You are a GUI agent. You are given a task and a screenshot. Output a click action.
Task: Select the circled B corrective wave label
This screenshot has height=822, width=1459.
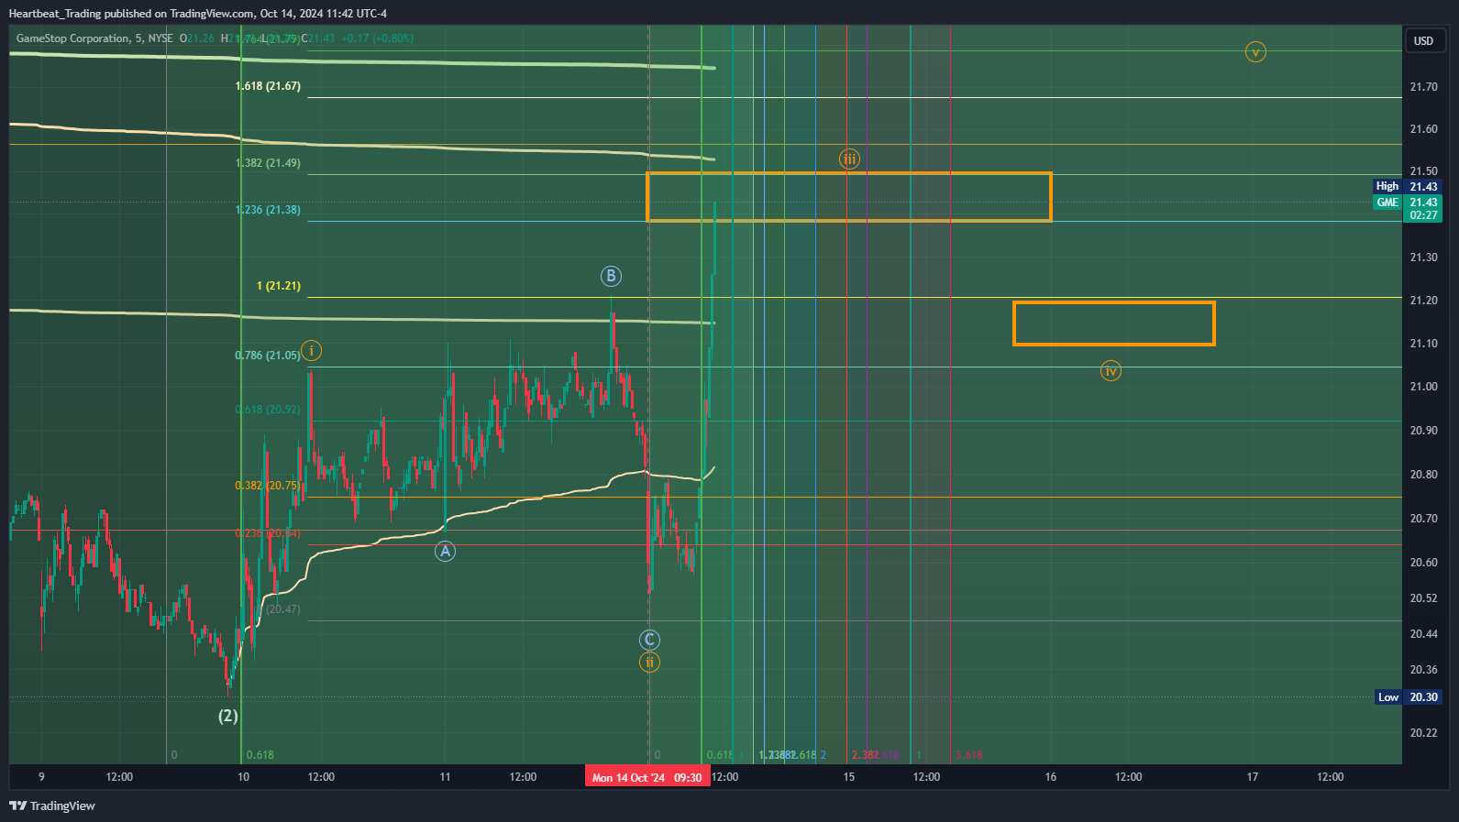611,276
